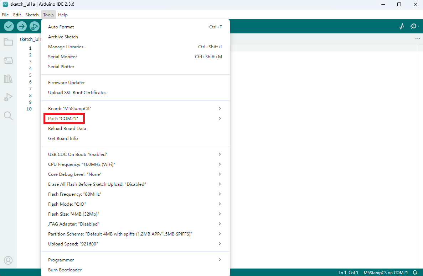Click the Verify checkmark button

(9, 26)
